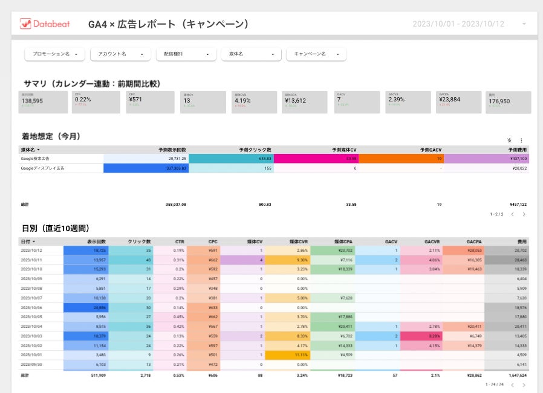This screenshot has width=543, height=393.
Task: Click the Databeat logo
Action: (x=45, y=24)
